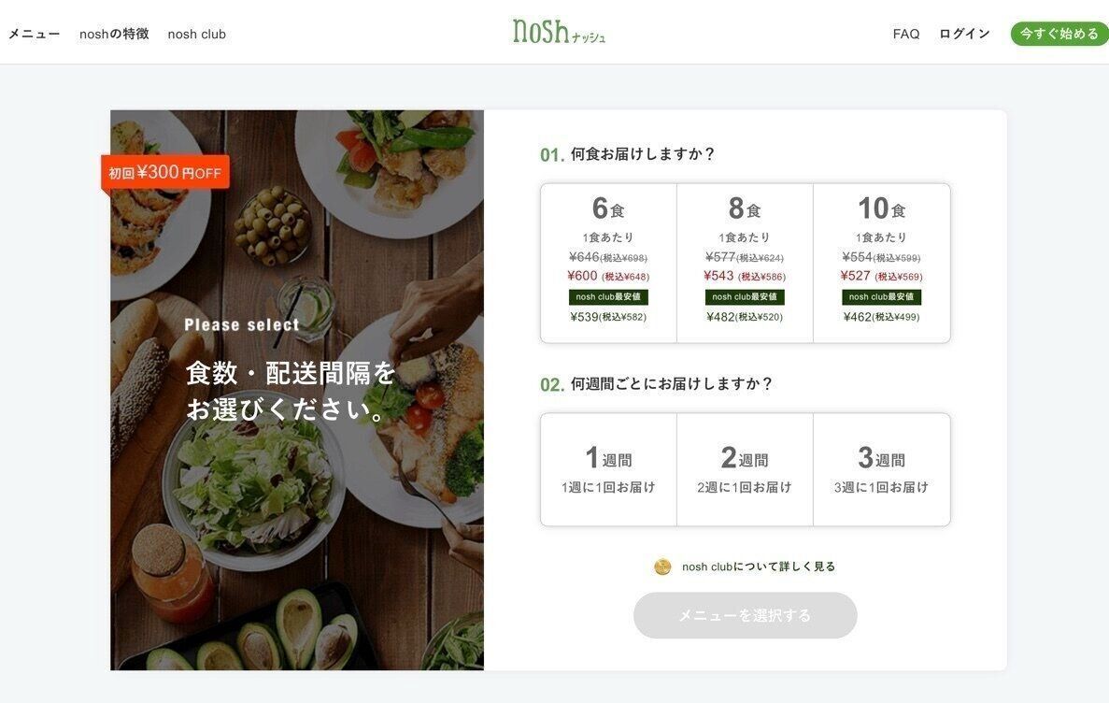Open the FAQ link

click(906, 34)
